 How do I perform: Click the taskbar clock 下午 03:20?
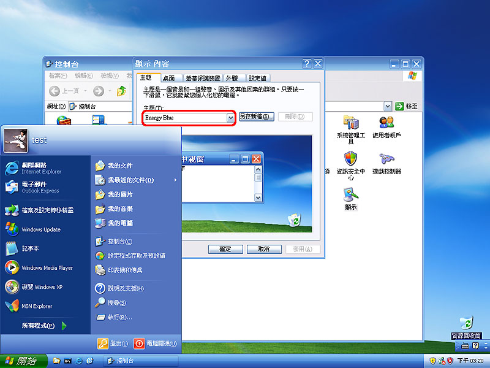[470, 361]
